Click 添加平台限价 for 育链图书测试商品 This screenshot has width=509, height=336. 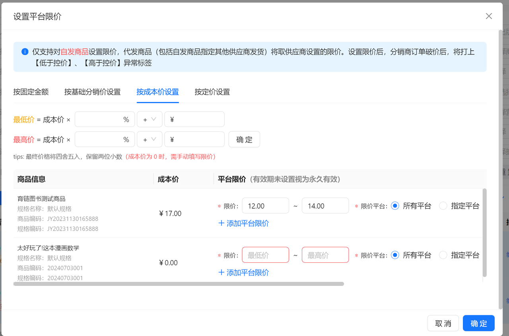point(244,223)
